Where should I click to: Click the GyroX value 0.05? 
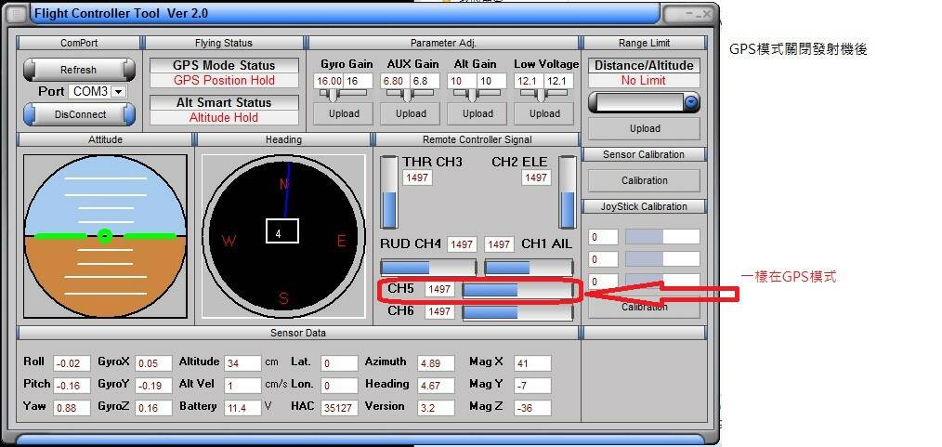pyautogui.click(x=153, y=362)
